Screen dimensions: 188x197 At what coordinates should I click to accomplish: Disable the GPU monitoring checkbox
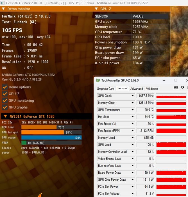point(5,101)
